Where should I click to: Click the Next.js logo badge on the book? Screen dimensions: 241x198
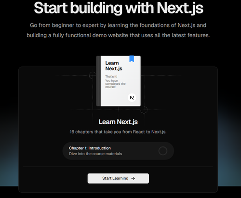(132, 98)
